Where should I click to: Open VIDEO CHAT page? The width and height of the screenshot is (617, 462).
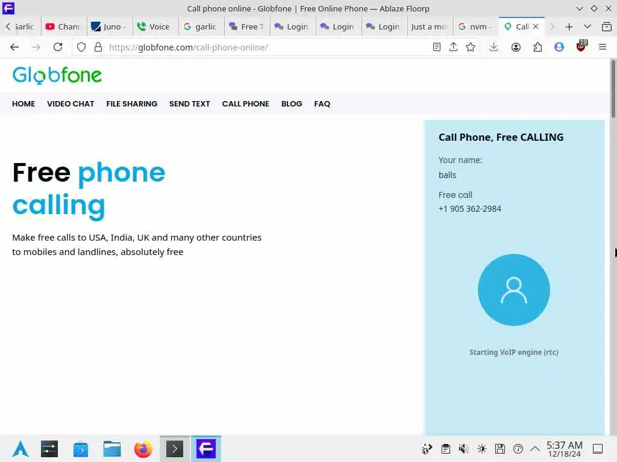click(70, 103)
